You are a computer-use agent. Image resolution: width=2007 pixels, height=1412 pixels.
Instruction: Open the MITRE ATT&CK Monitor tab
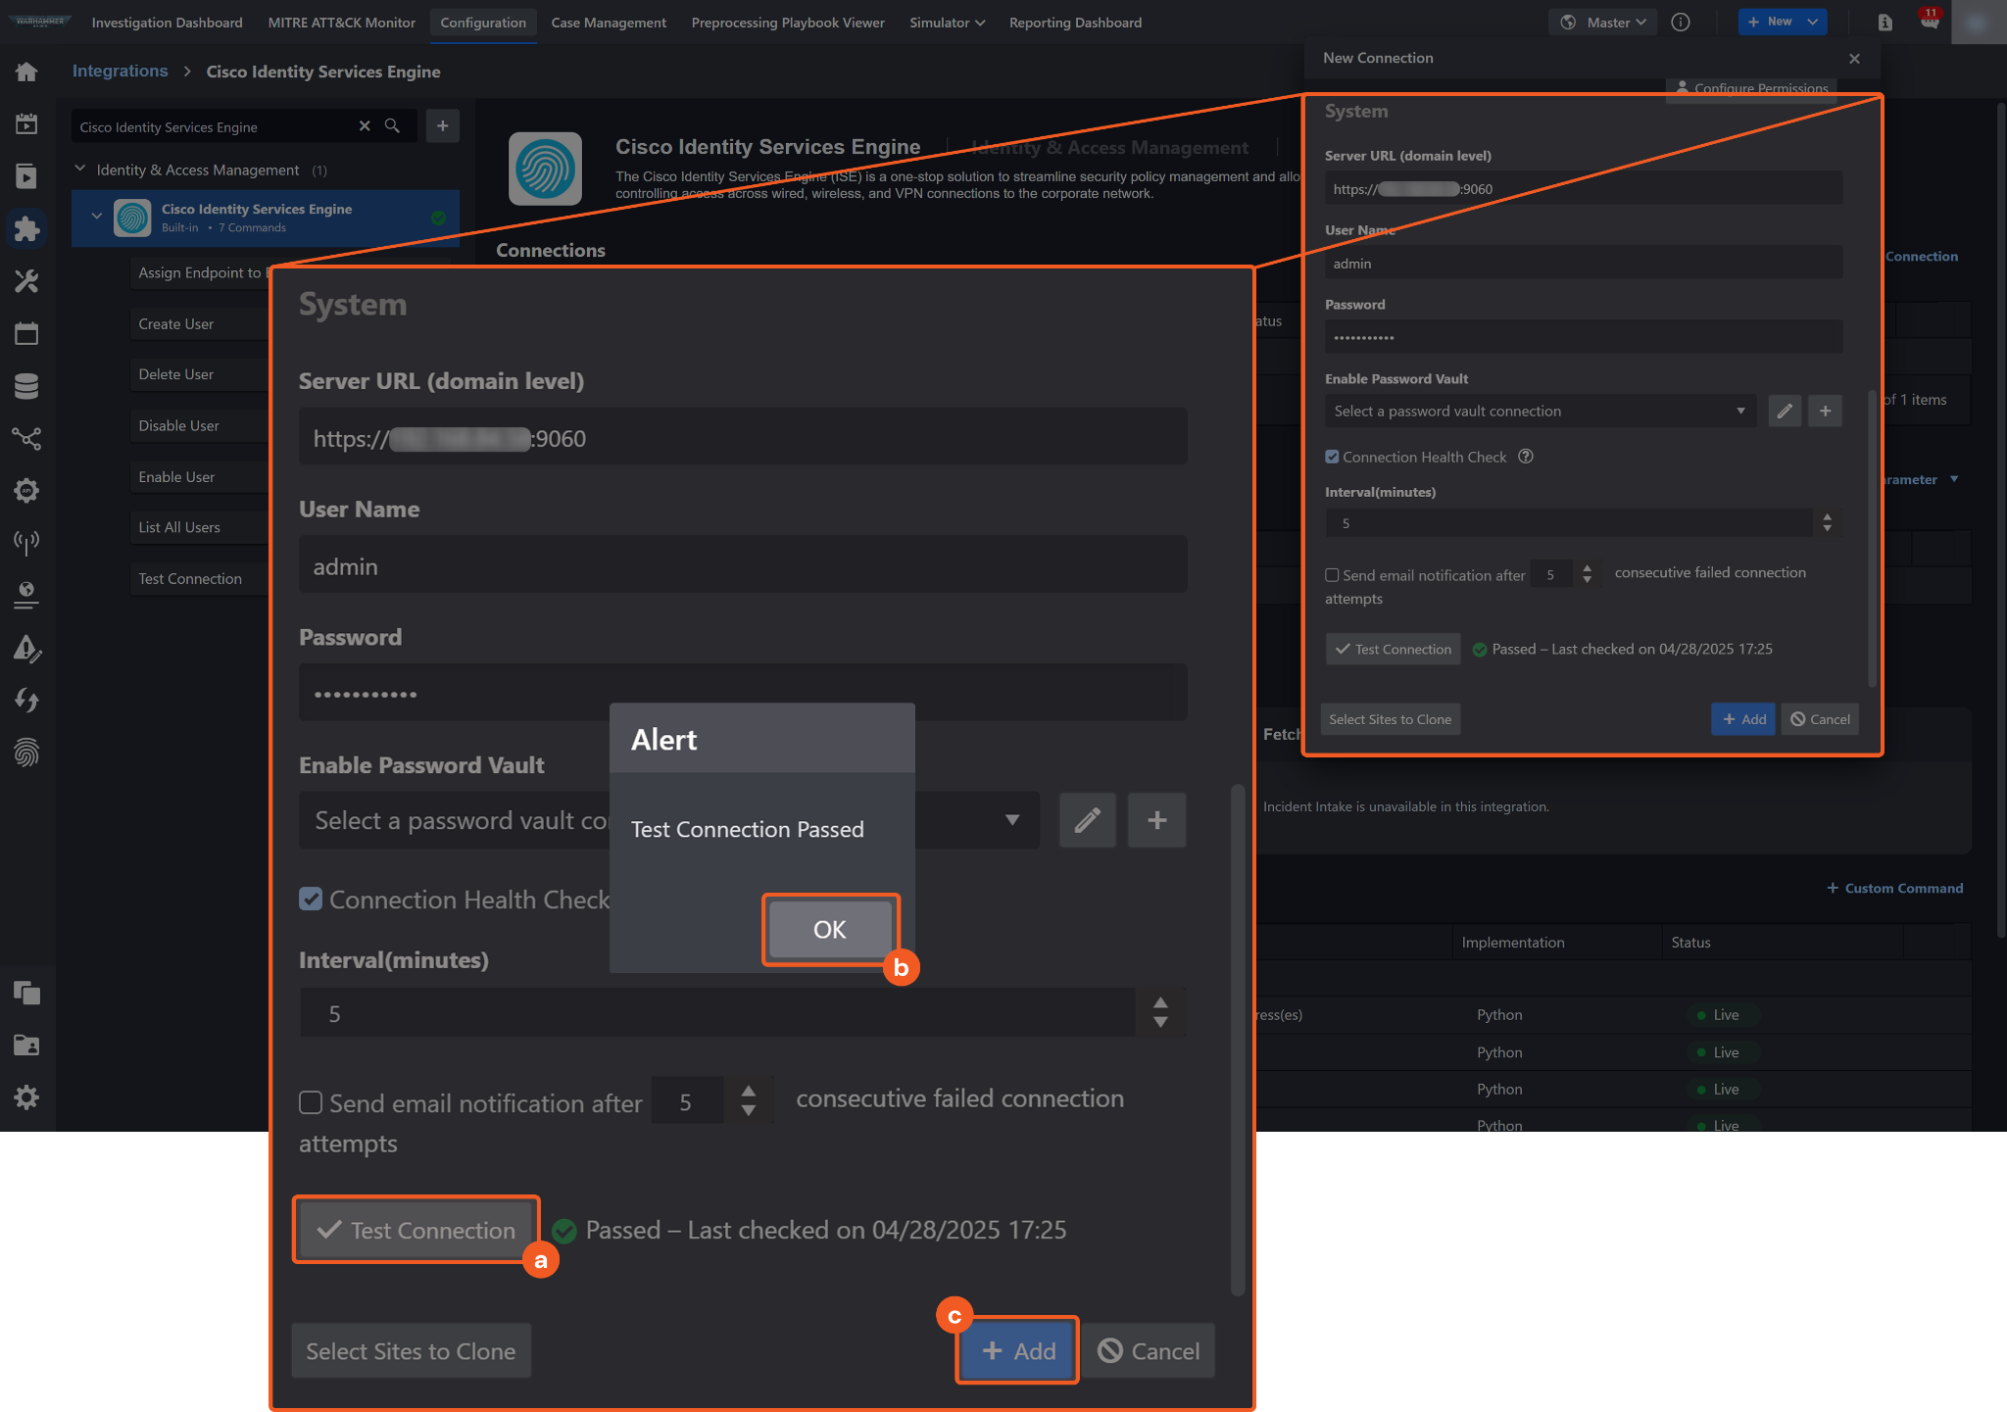pyautogui.click(x=342, y=23)
